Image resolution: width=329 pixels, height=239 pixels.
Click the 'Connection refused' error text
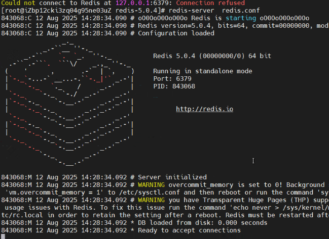point(210,3)
